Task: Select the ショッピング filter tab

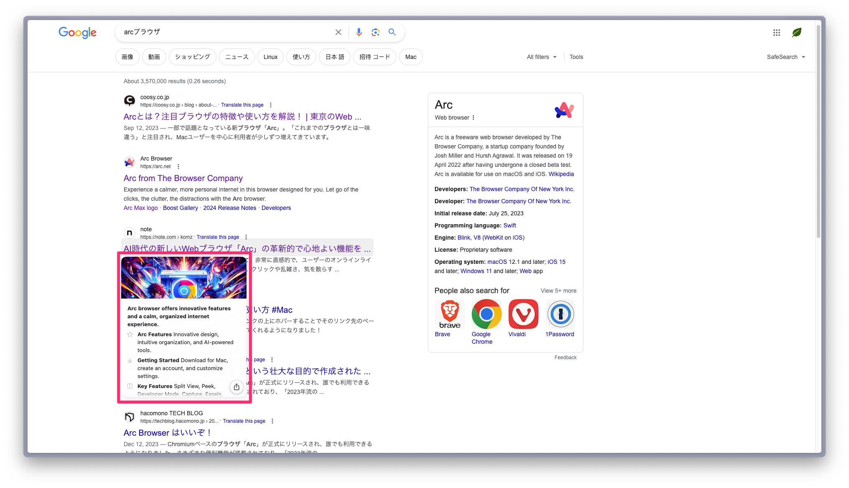Action: pos(193,57)
